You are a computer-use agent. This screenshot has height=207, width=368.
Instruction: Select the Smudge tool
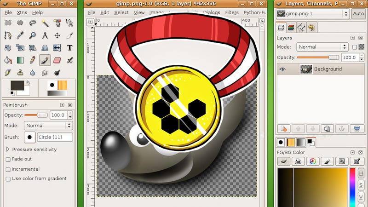tap(45, 73)
